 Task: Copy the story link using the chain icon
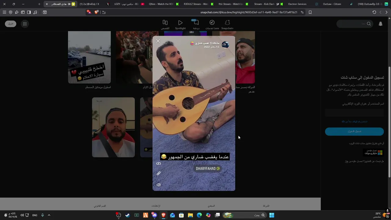point(159,173)
